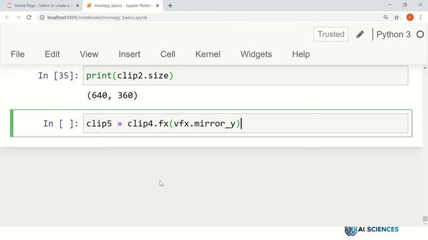Click the clip5 mirror_y code cell
The width and height of the screenshot is (428, 240).
point(245,123)
